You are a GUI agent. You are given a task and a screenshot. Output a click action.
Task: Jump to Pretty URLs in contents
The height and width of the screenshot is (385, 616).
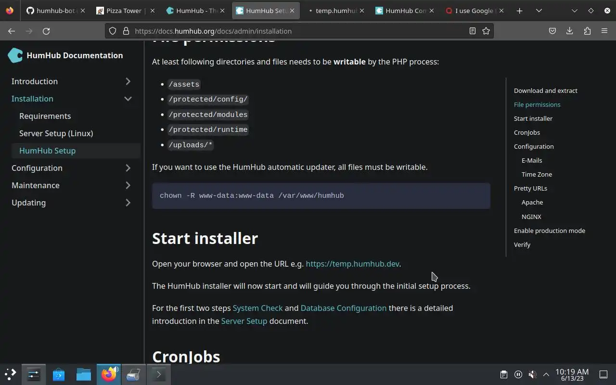point(530,188)
